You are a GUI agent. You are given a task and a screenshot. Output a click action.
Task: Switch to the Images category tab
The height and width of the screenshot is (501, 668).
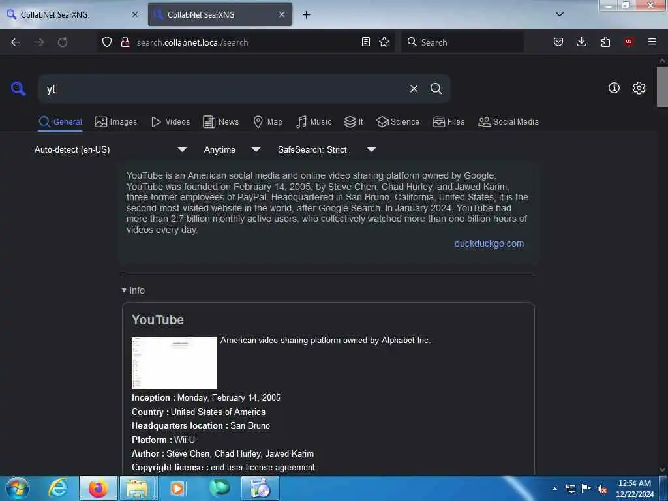click(116, 122)
